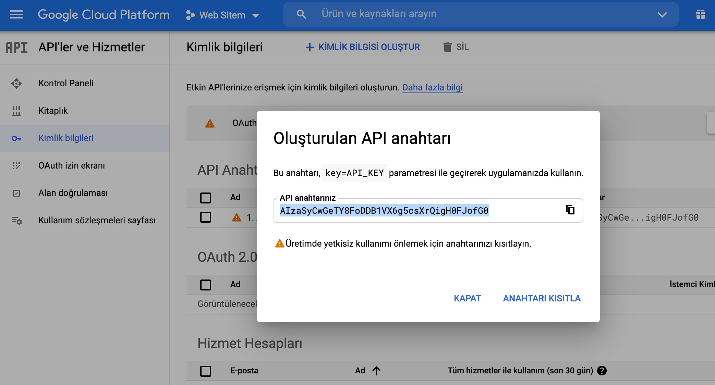Click ANAHTARI KISITLA button
This screenshot has width=715, height=385.
[542, 298]
